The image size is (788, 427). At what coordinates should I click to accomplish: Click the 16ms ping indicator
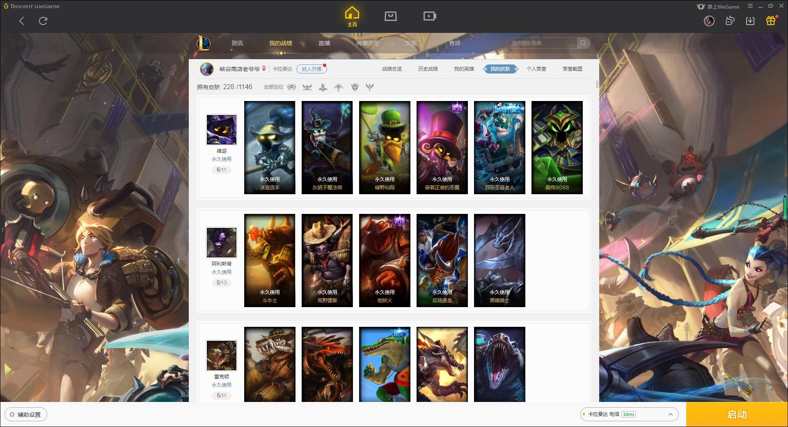[x=628, y=414]
